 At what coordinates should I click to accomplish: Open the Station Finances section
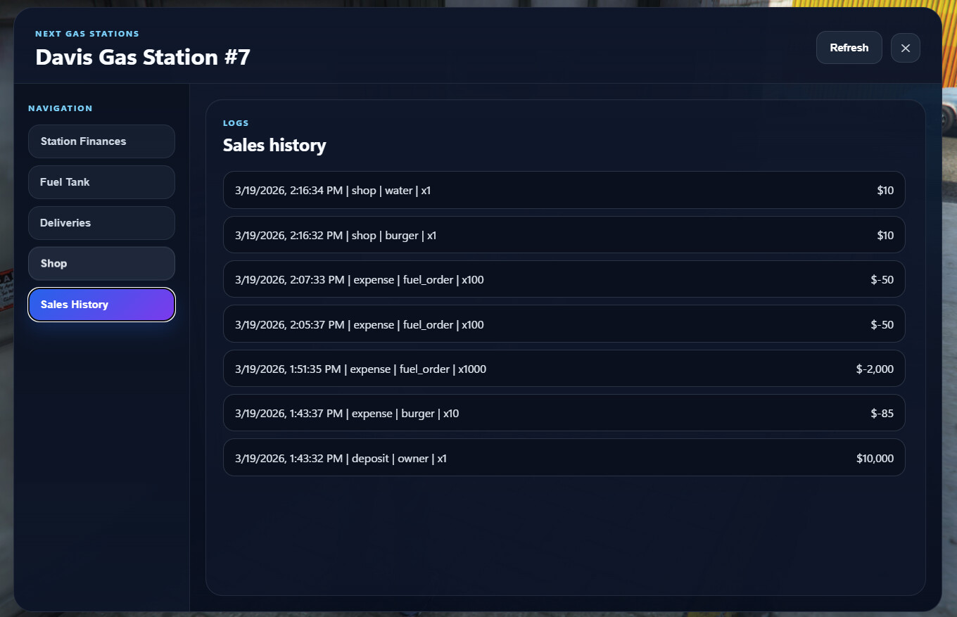(101, 141)
